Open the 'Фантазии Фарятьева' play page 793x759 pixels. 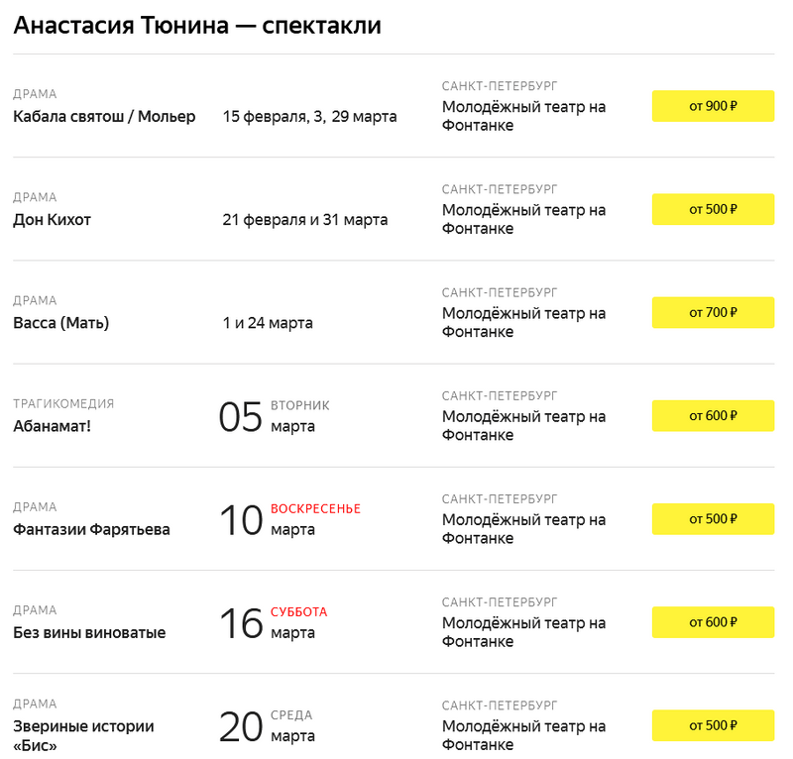(91, 529)
